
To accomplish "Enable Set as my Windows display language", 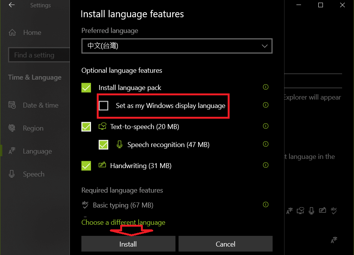I will (x=104, y=106).
